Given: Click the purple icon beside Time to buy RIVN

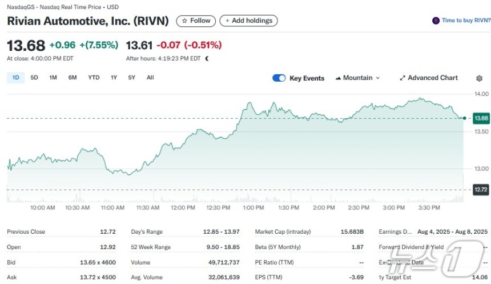Looking at the screenshot, I should click(x=436, y=21).
